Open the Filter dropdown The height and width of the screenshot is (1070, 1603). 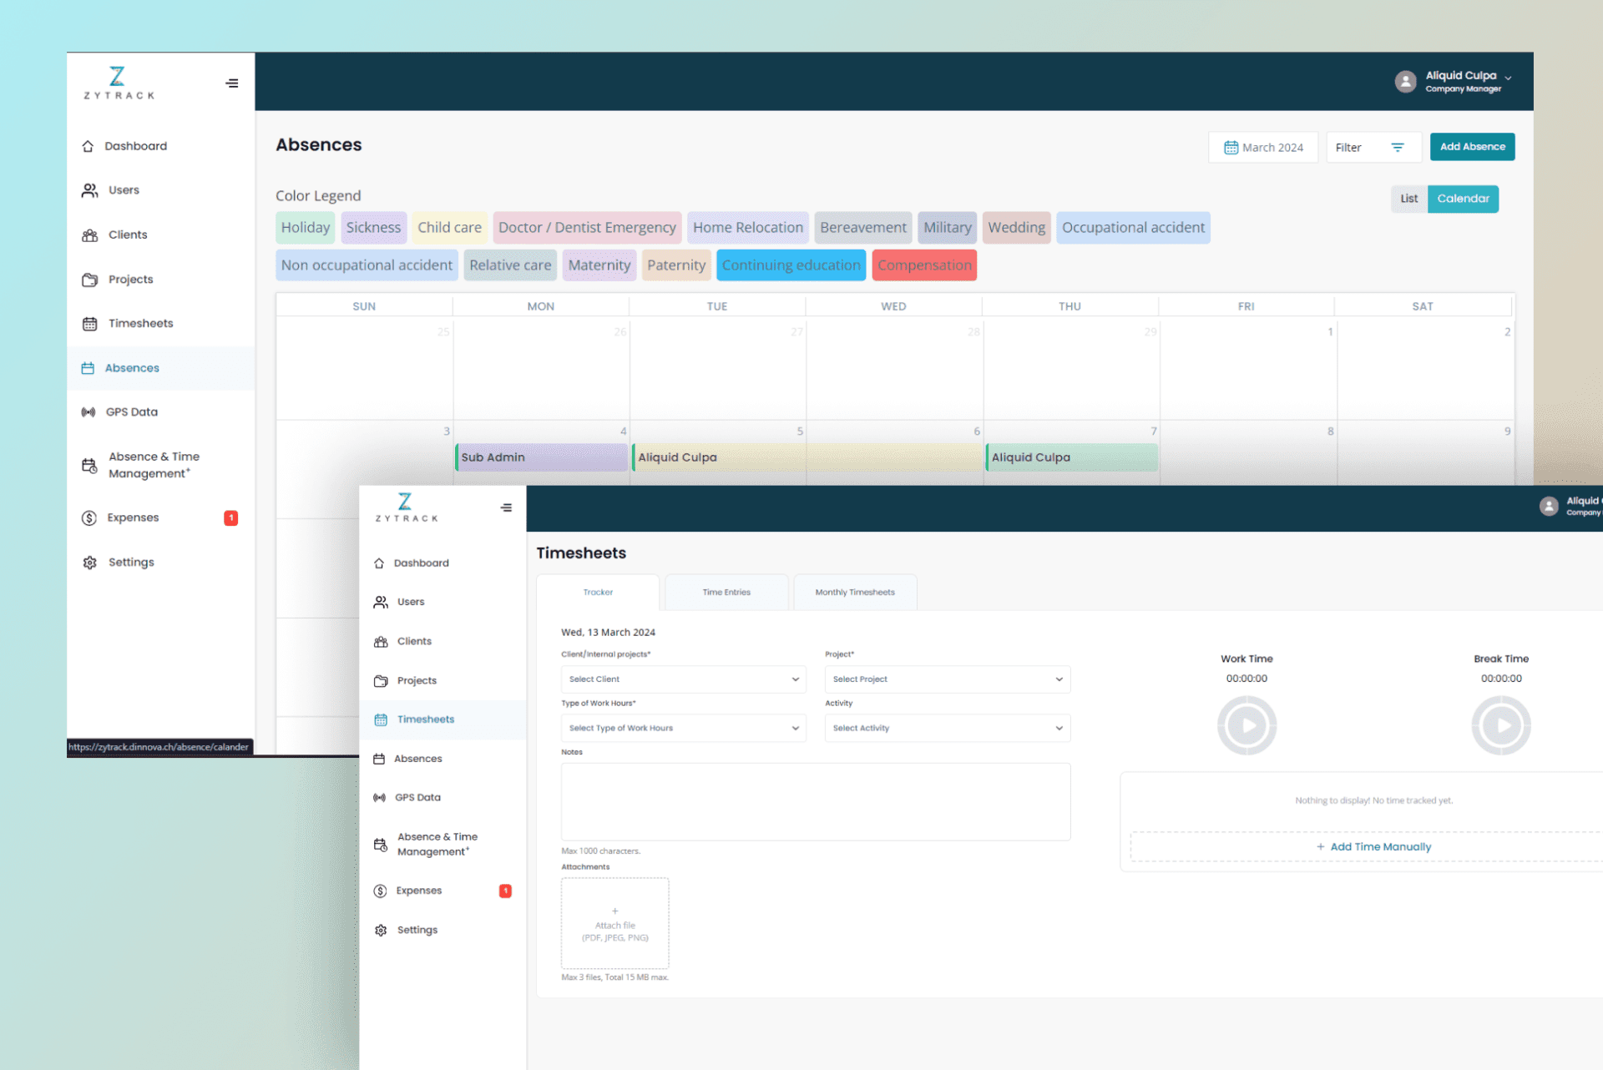click(x=1373, y=148)
